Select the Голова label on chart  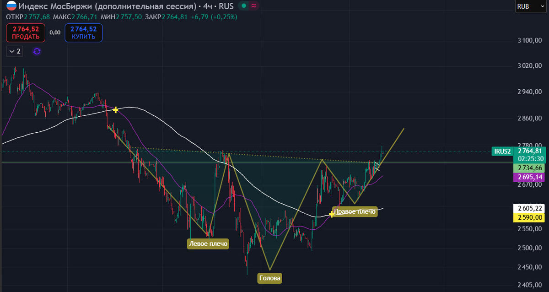click(269, 278)
